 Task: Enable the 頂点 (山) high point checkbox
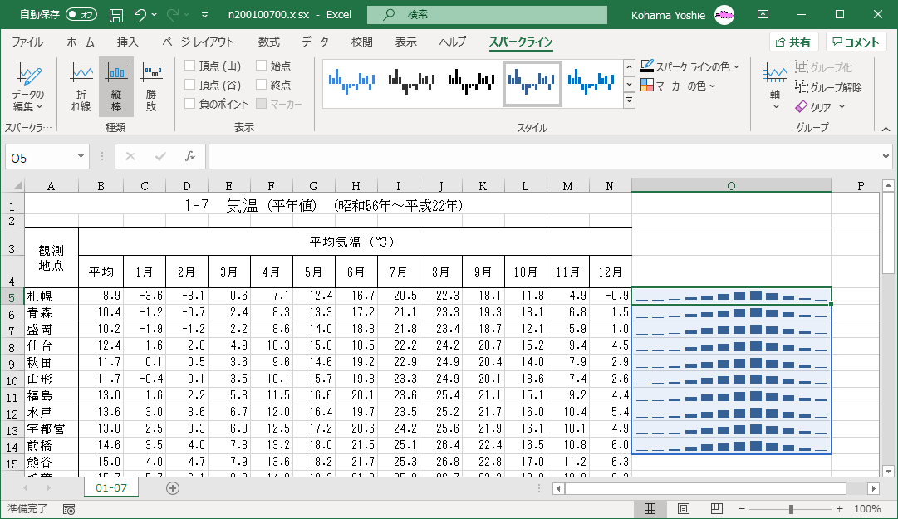(x=190, y=66)
